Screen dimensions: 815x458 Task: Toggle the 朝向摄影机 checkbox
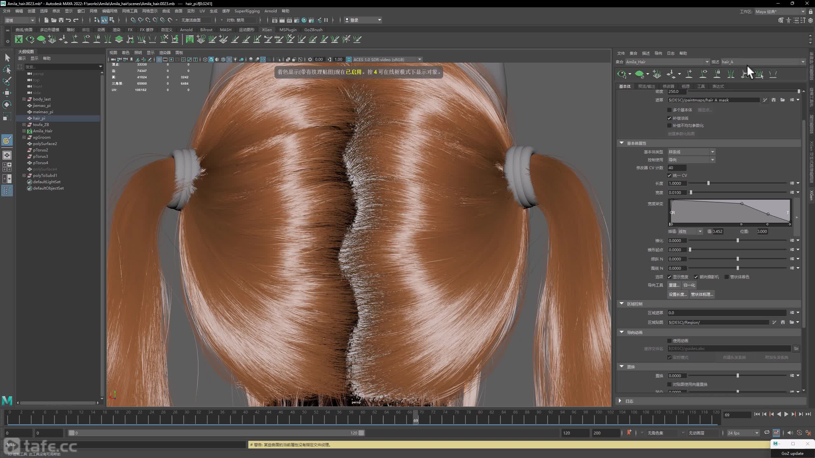pos(696,277)
